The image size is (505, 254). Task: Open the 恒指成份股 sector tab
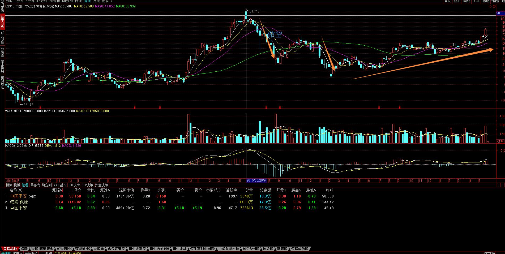point(300,249)
